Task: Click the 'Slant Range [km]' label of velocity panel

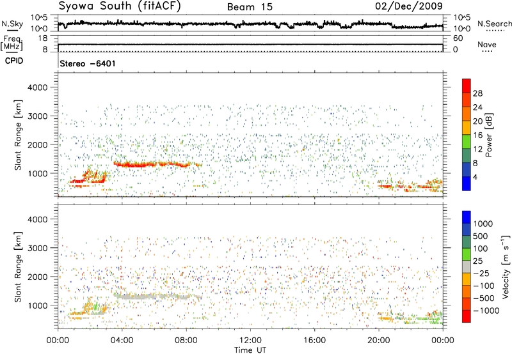Action: (x=18, y=267)
